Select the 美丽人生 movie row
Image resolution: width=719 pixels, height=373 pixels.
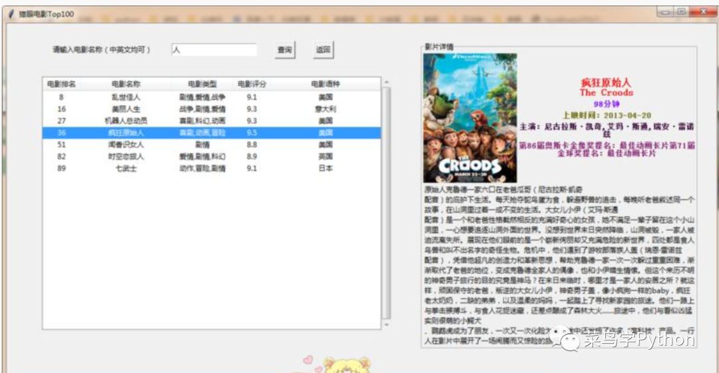tap(212, 109)
